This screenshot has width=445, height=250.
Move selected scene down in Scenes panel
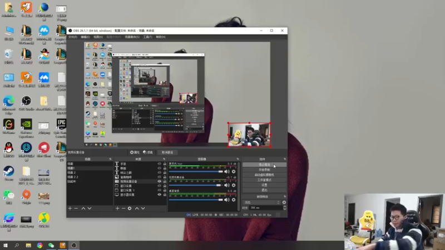90,208
